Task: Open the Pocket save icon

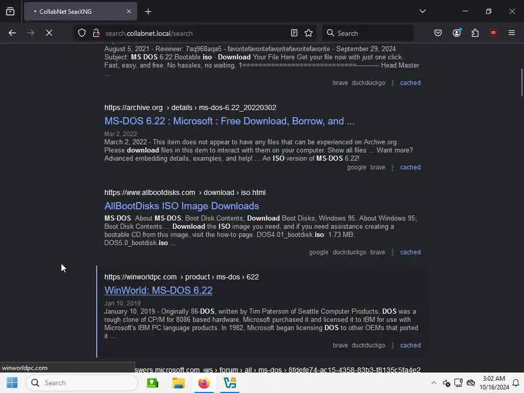Action: 438,33
